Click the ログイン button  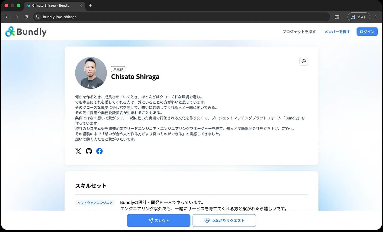367,32
